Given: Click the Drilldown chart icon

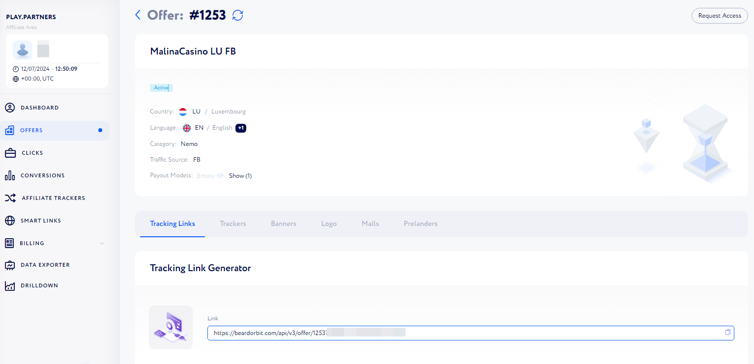Looking at the screenshot, I should coord(10,285).
